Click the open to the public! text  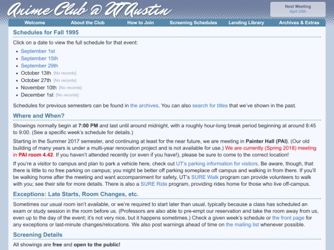pos(97,244)
